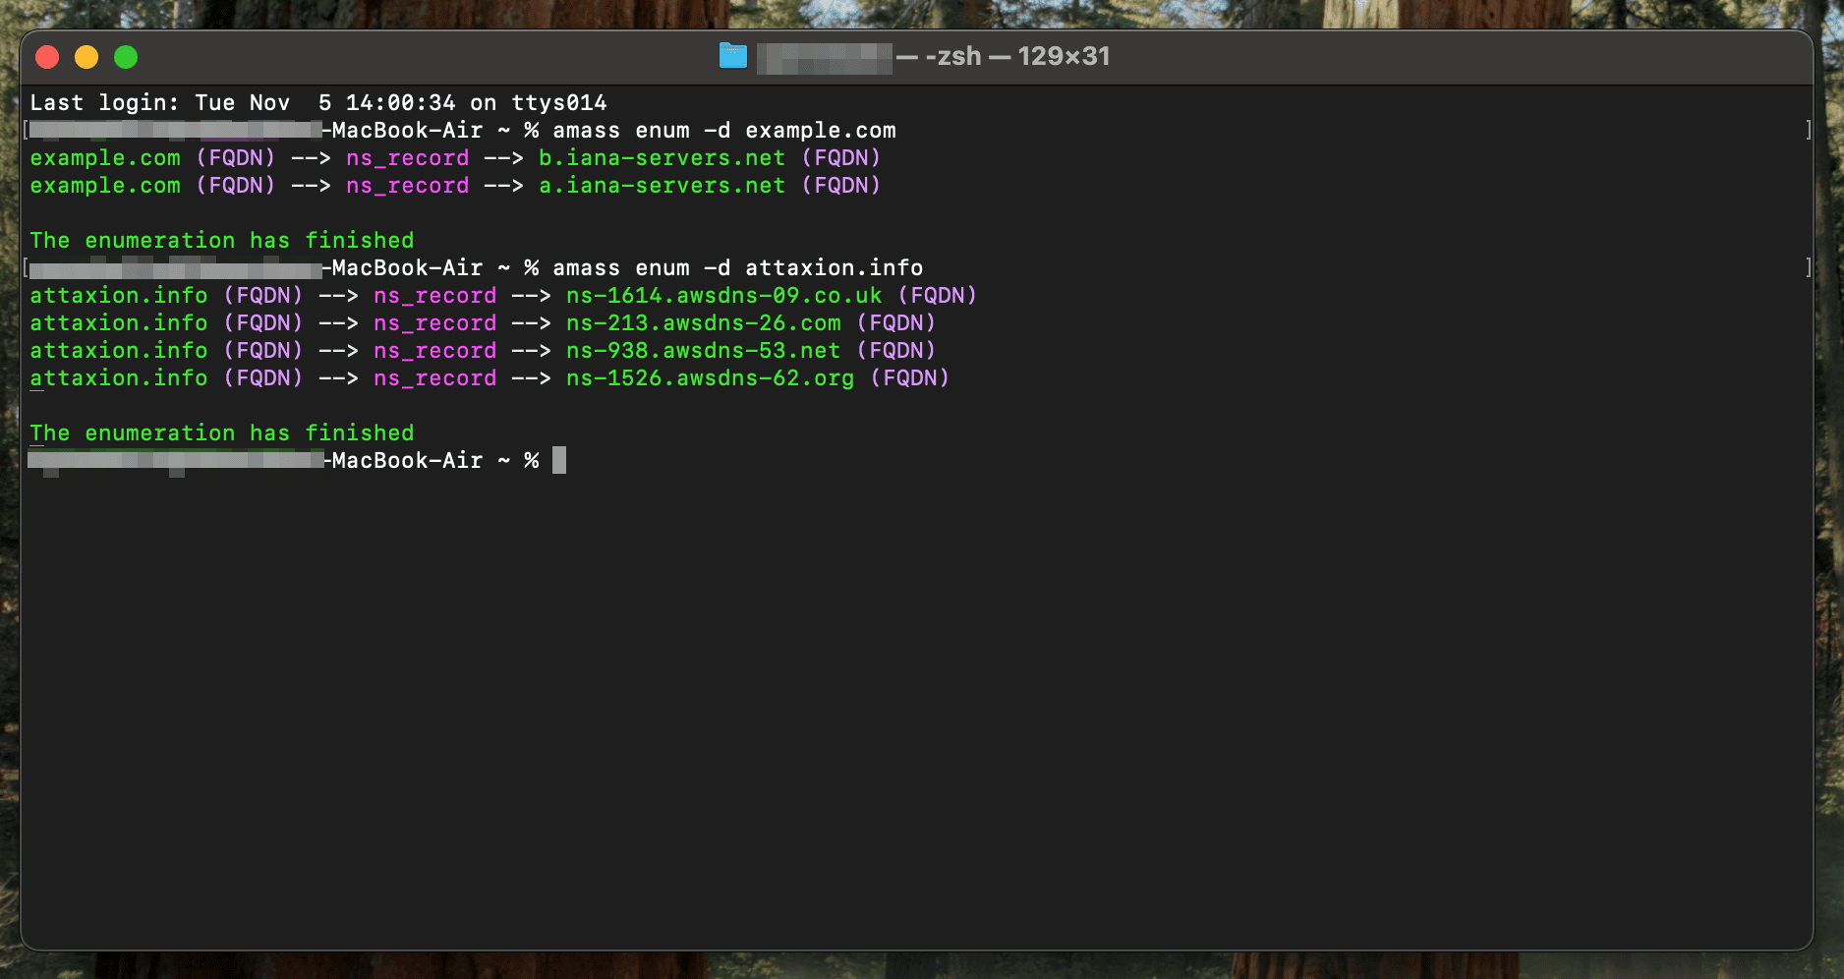Click on ns-938.awsdns-53.net nameserver
1844x979 pixels.
point(703,351)
